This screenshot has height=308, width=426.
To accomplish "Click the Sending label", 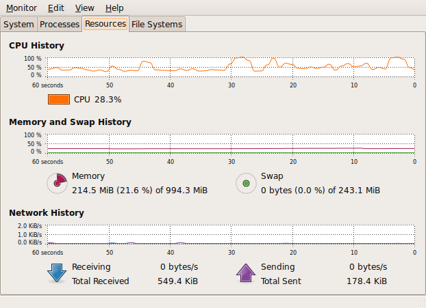I will click(277, 267).
